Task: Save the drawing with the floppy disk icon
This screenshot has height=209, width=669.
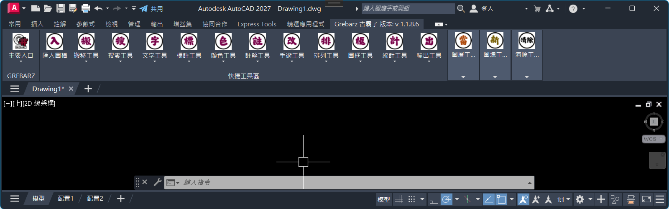Action: click(x=61, y=8)
